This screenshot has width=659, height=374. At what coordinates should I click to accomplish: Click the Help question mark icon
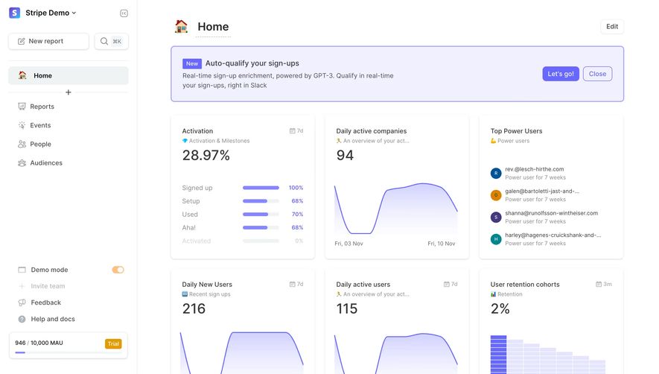(22, 320)
